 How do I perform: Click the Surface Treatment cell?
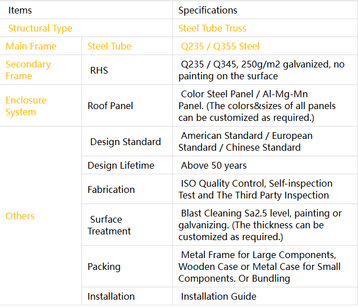click(109, 225)
